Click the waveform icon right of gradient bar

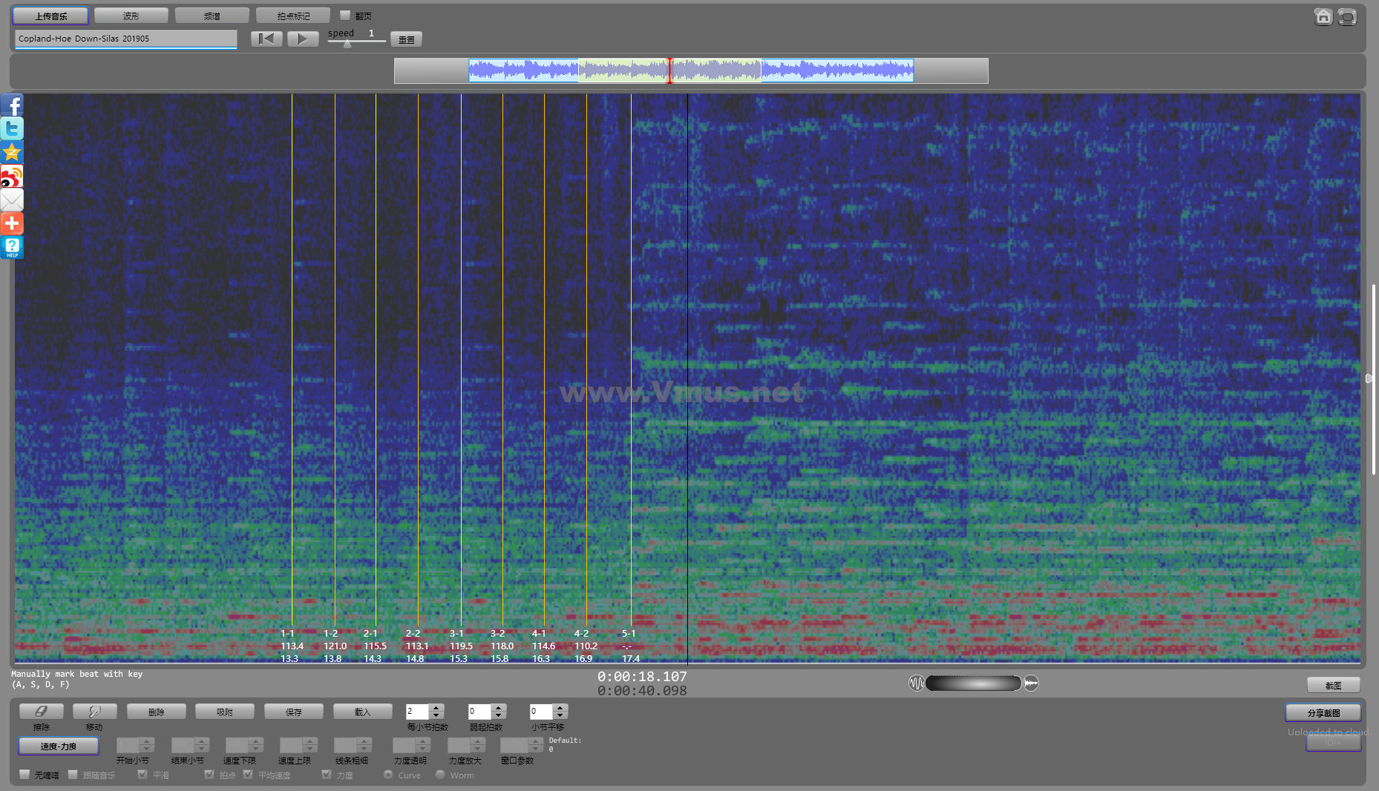tap(1031, 683)
